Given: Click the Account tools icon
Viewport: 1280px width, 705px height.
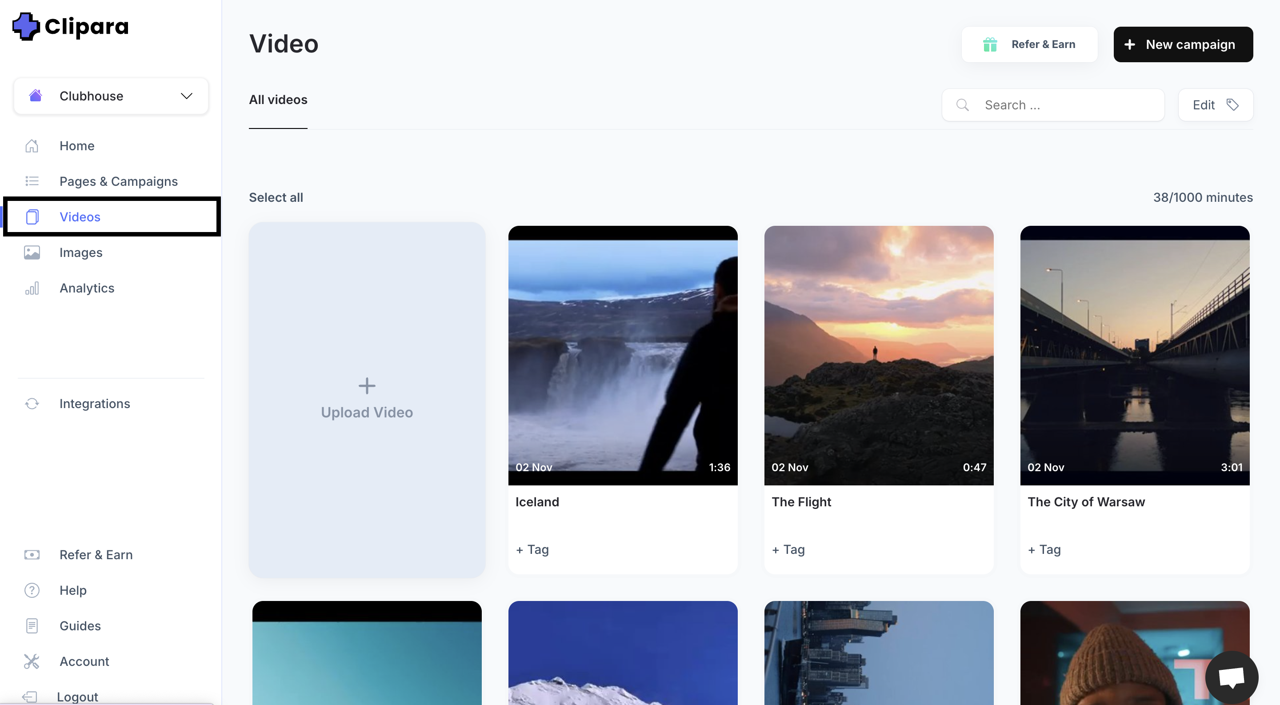Looking at the screenshot, I should (32, 661).
